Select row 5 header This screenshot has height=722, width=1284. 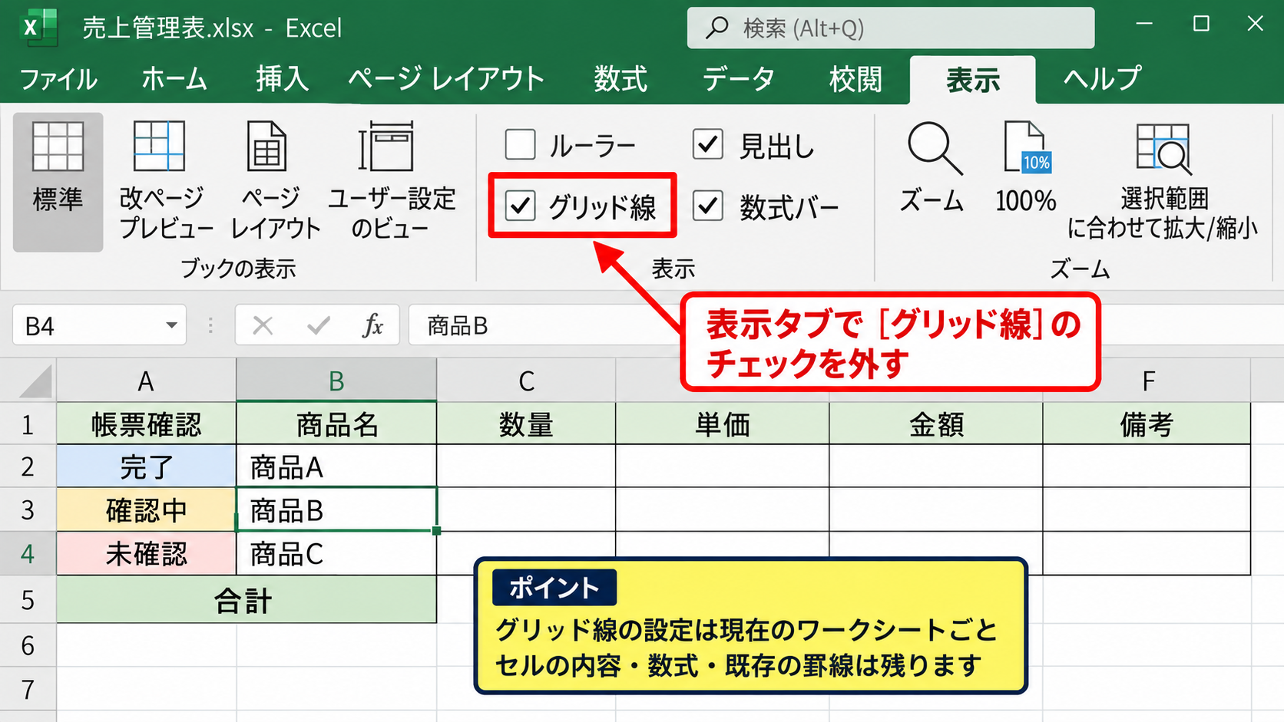point(28,600)
